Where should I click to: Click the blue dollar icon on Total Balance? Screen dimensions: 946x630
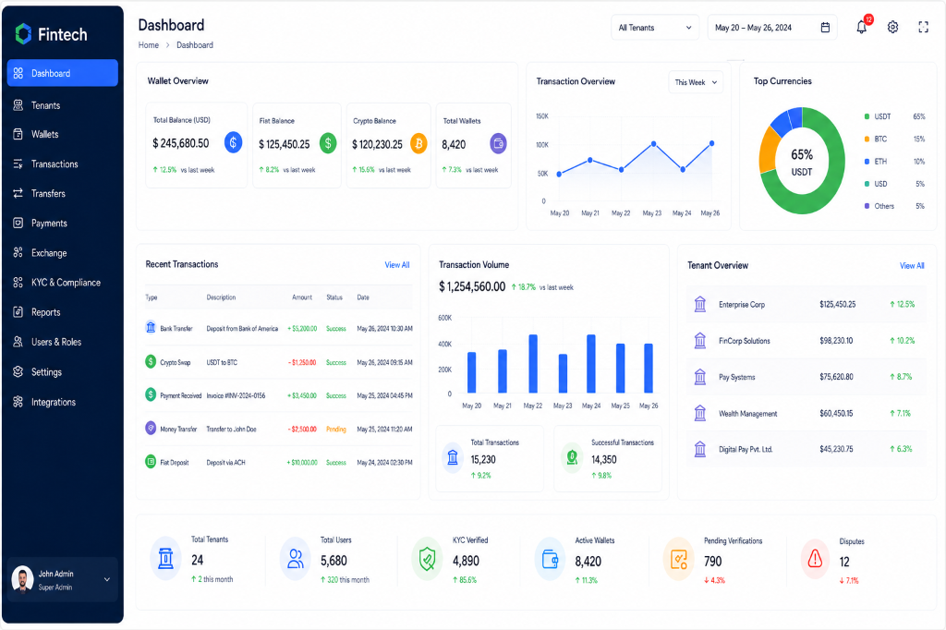tap(234, 142)
